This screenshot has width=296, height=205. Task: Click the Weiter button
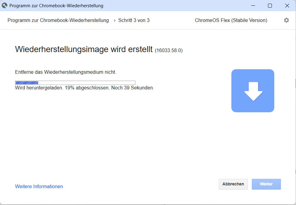pyautogui.click(x=266, y=184)
